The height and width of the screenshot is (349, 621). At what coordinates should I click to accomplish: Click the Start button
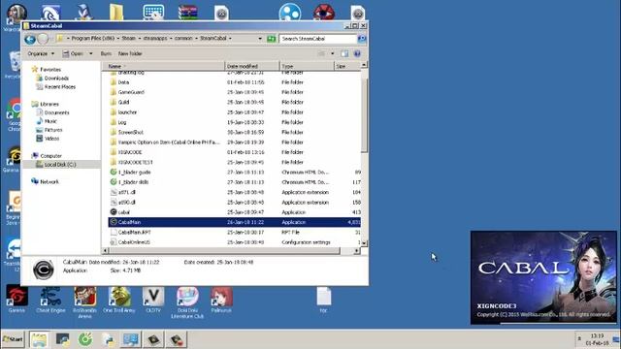(x=13, y=339)
